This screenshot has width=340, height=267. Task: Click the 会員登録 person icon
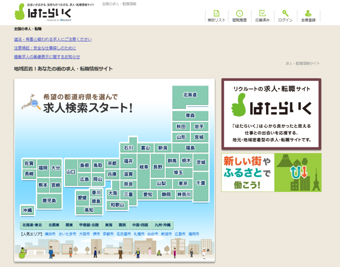click(308, 13)
